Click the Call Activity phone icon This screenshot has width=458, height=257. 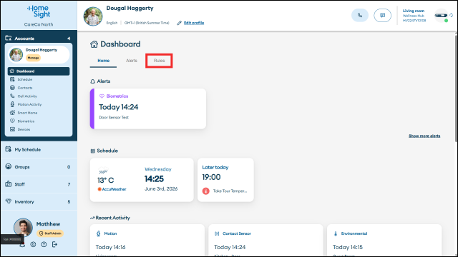click(12, 96)
